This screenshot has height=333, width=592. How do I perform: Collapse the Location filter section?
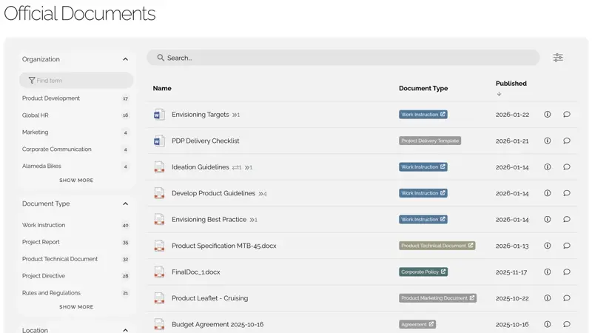125,330
